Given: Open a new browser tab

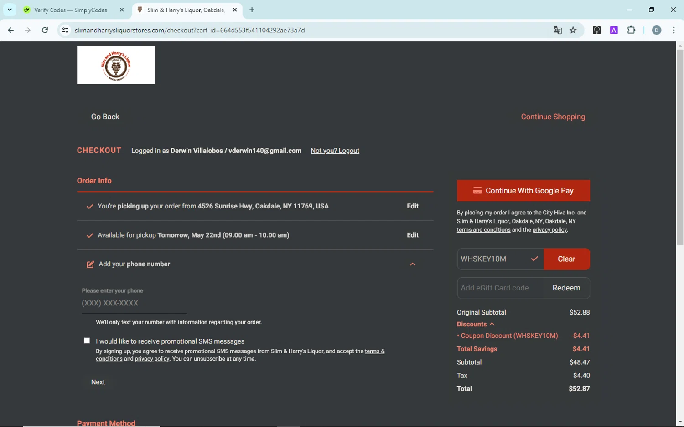Looking at the screenshot, I should pyautogui.click(x=252, y=10).
